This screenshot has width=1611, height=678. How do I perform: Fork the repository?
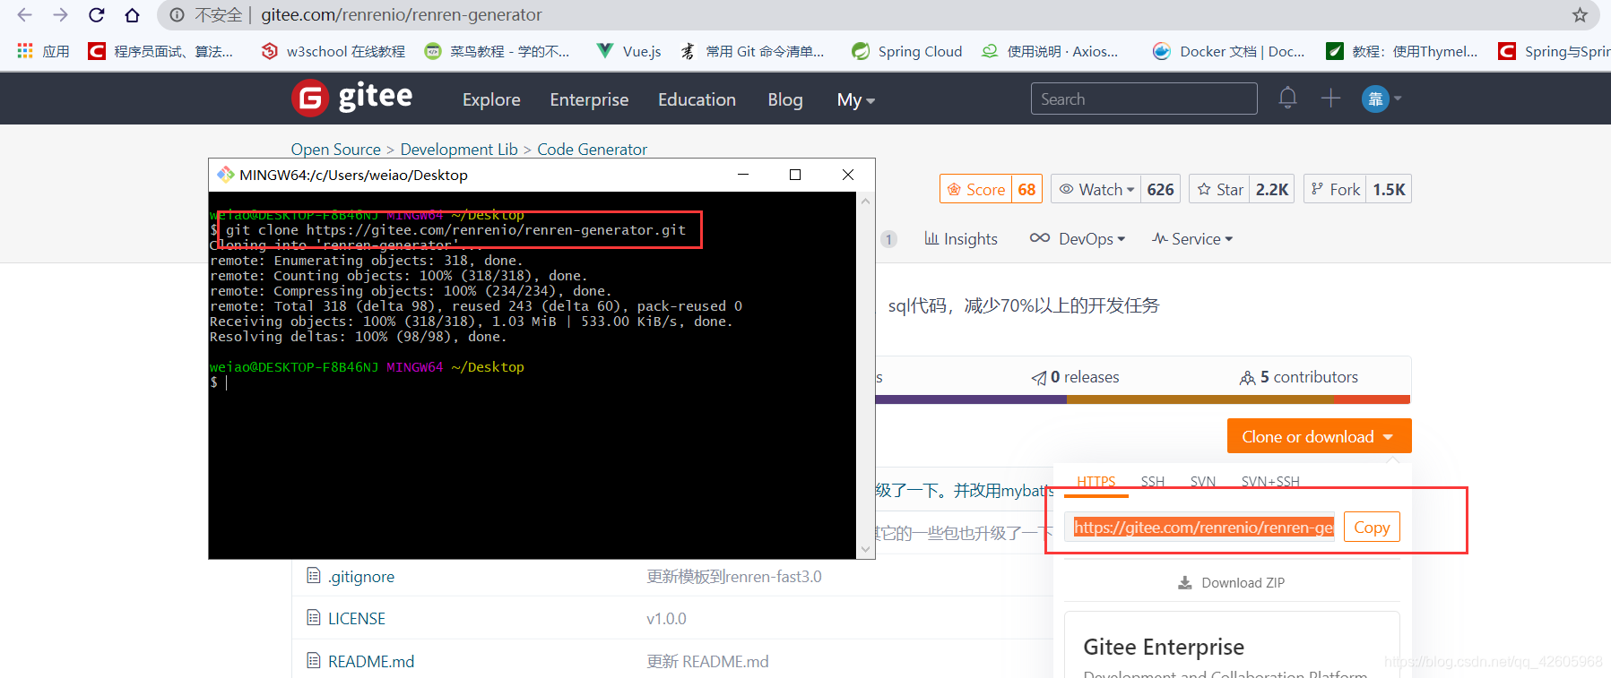tap(1335, 189)
